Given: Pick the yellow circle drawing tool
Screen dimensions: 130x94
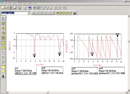Looking at the screenshot, I should tap(3, 72).
